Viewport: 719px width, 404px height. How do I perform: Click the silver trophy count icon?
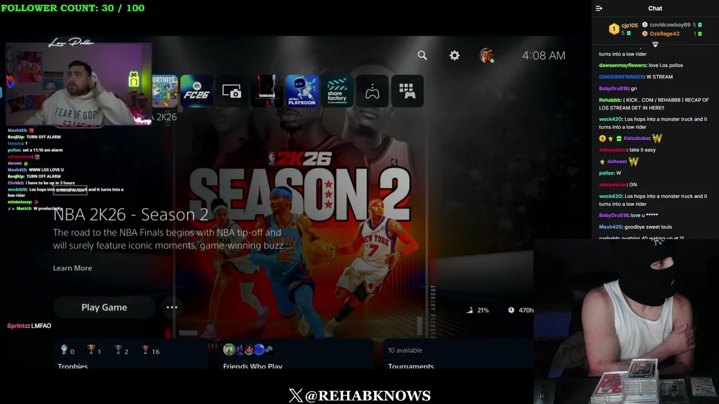[x=118, y=350]
